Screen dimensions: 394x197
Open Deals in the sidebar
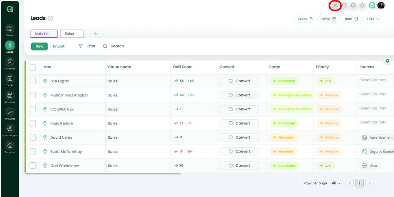(x=10, y=80)
